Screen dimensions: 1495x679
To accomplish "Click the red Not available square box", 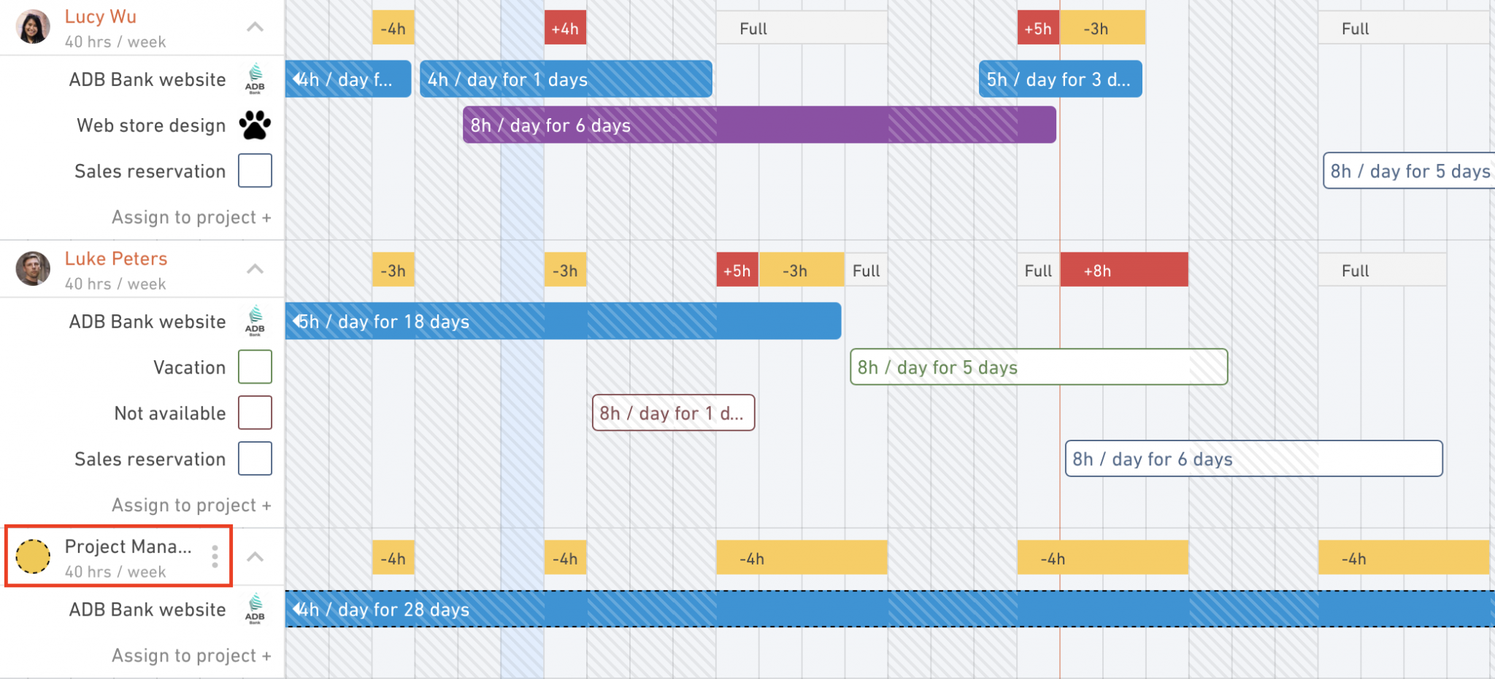I will [255, 413].
